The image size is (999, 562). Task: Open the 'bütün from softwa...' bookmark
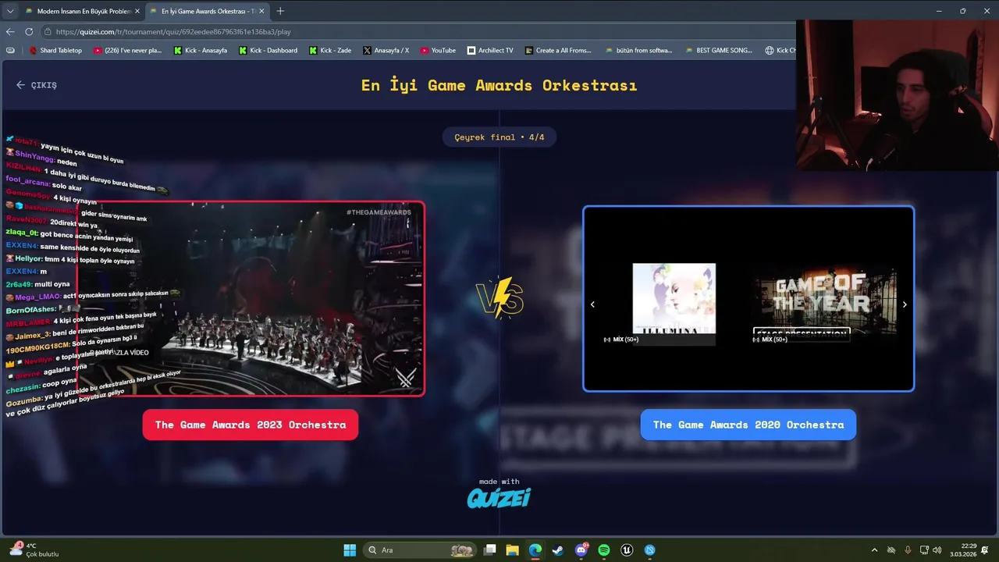(638, 50)
